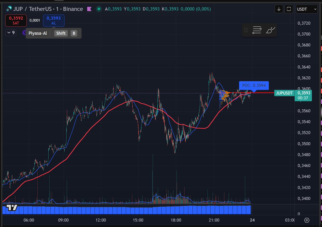The image size is (322, 227).
Task: Click the 0,3500 price scale label
Action: (304, 144)
